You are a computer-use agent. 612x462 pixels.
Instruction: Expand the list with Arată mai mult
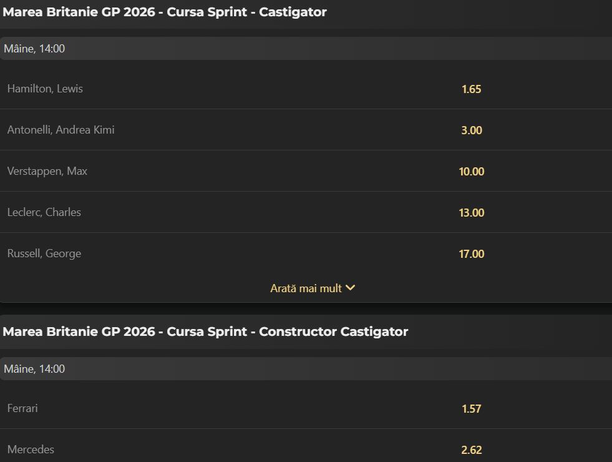point(313,288)
